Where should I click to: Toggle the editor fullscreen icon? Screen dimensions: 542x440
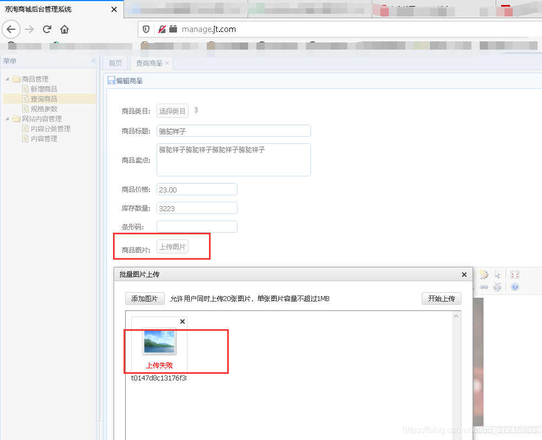(515, 275)
